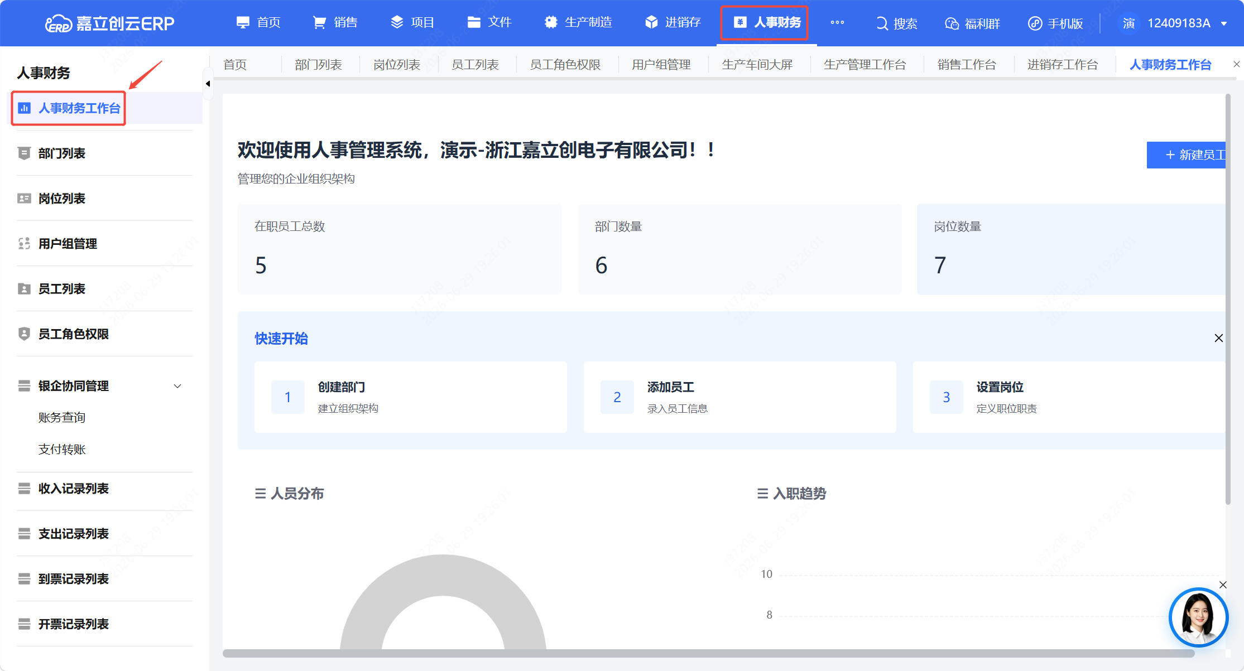Click the 搜索 magnifier icon
Image resolution: width=1244 pixels, height=671 pixels.
click(882, 23)
